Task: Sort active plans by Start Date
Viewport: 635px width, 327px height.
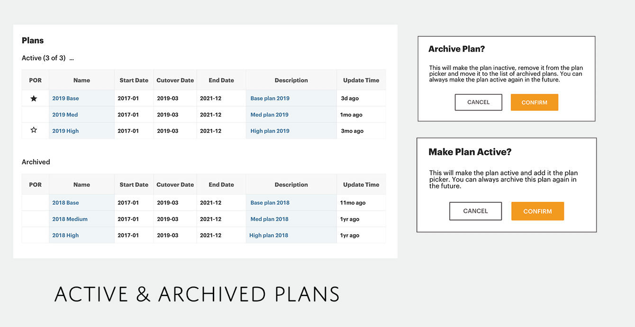Action: [x=134, y=80]
